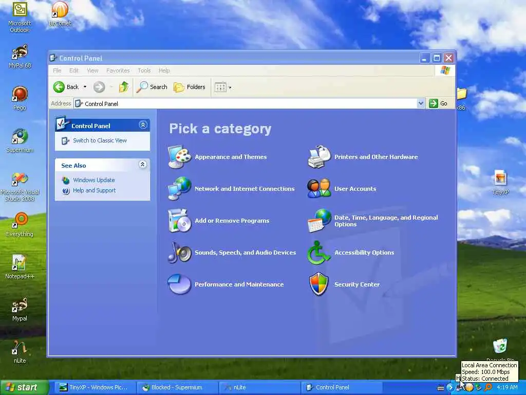526x395 pixels.
Task: Open the Security Center shield icon
Action: pos(318,284)
